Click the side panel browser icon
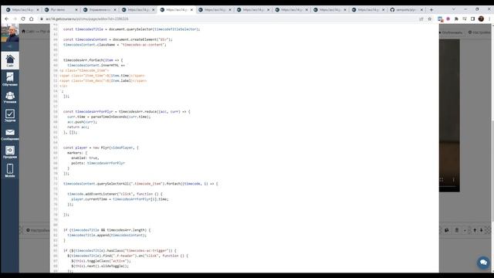 (x=472, y=19)
